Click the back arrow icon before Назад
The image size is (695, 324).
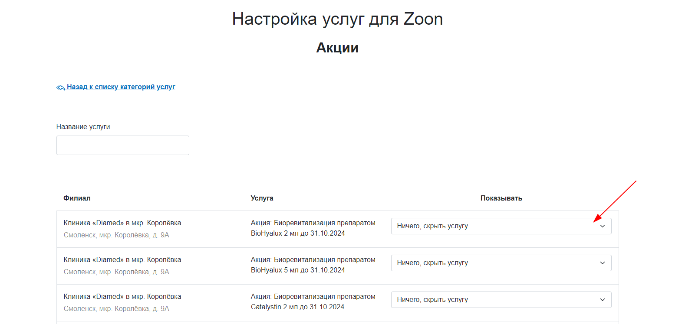(60, 87)
